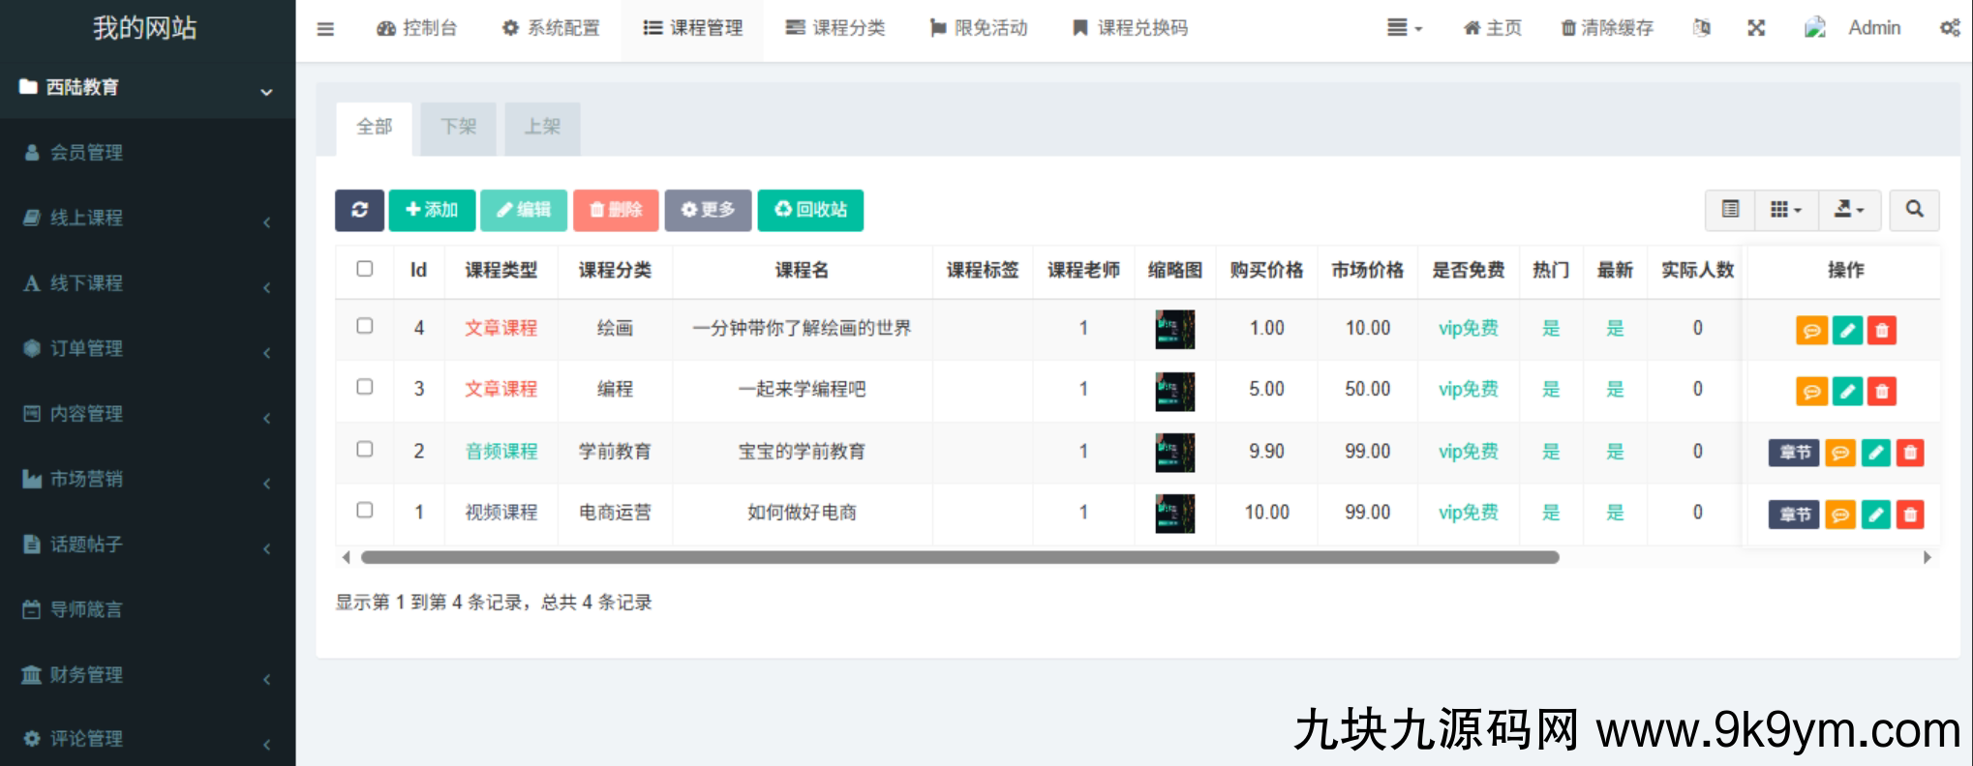
Task: Click the fullscreen icon in top bar
Action: tap(1756, 28)
